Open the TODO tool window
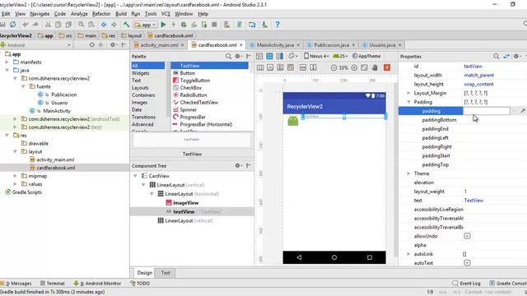Image resolution: width=527 pixels, height=296 pixels. coord(140,283)
